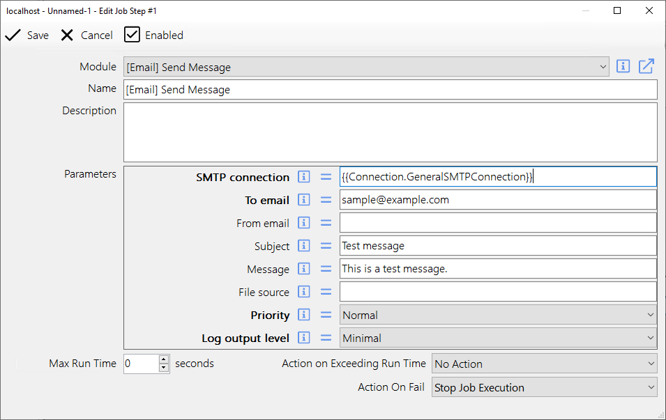Click the equals icon for Subject
This screenshot has height=420, width=666.
click(326, 246)
